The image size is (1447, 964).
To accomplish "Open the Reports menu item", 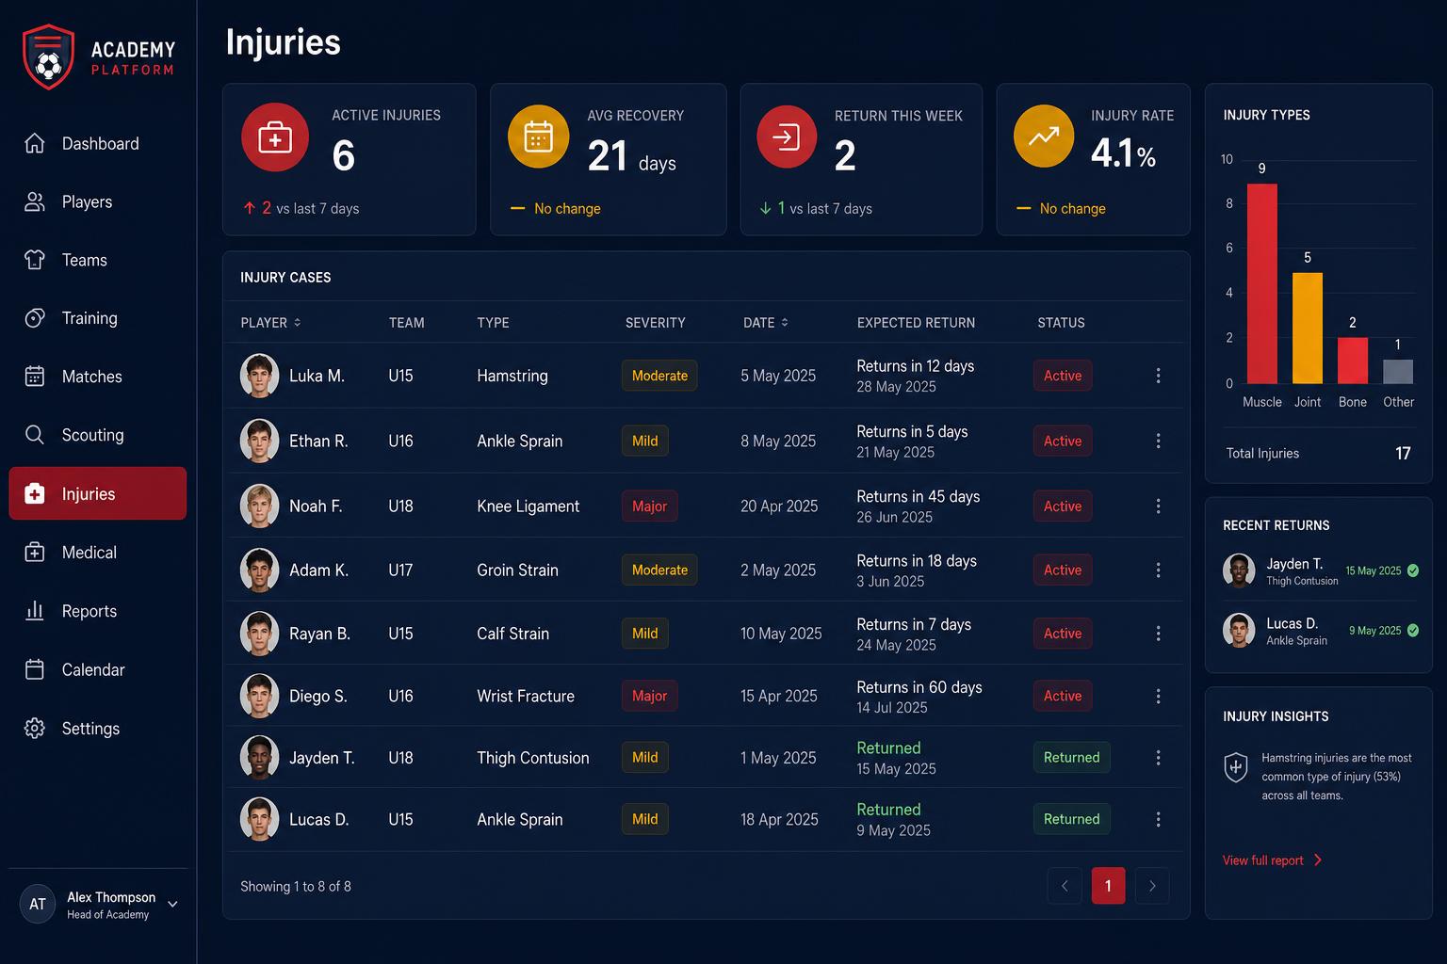I will tap(98, 611).
